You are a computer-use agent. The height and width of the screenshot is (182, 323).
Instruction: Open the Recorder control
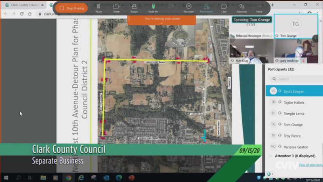pyautogui.click(x=189, y=8)
